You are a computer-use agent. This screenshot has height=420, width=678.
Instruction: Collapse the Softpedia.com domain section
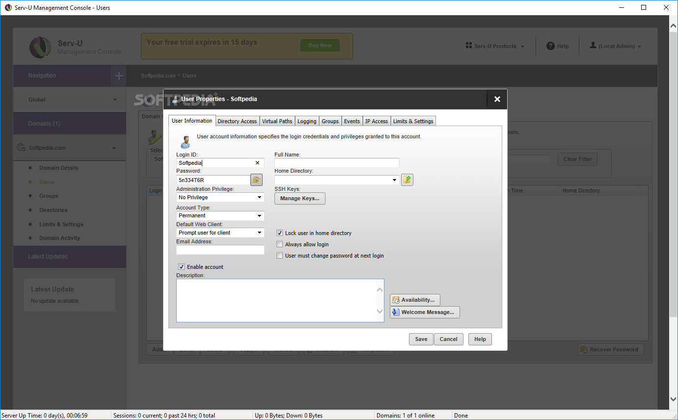114,148
